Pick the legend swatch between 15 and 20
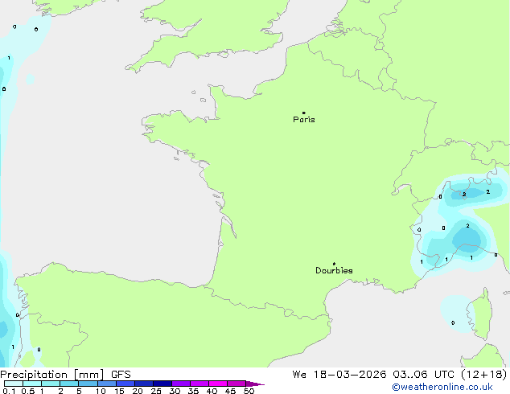Screen dimensions: 510x394 pyautogui.click(x=125, y=384)
